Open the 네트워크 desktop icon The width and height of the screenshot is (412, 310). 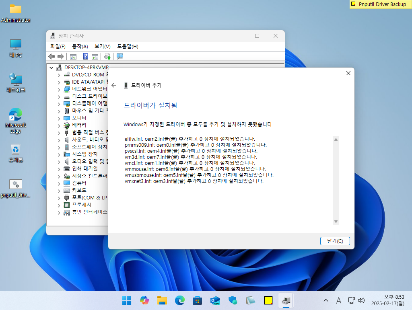click(x=16, y=83)
